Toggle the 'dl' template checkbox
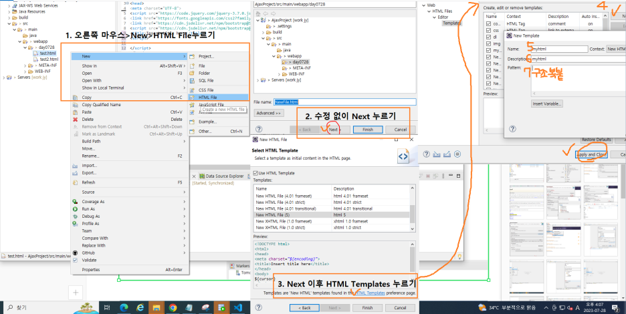626x314 pixels. click(489, 37)
